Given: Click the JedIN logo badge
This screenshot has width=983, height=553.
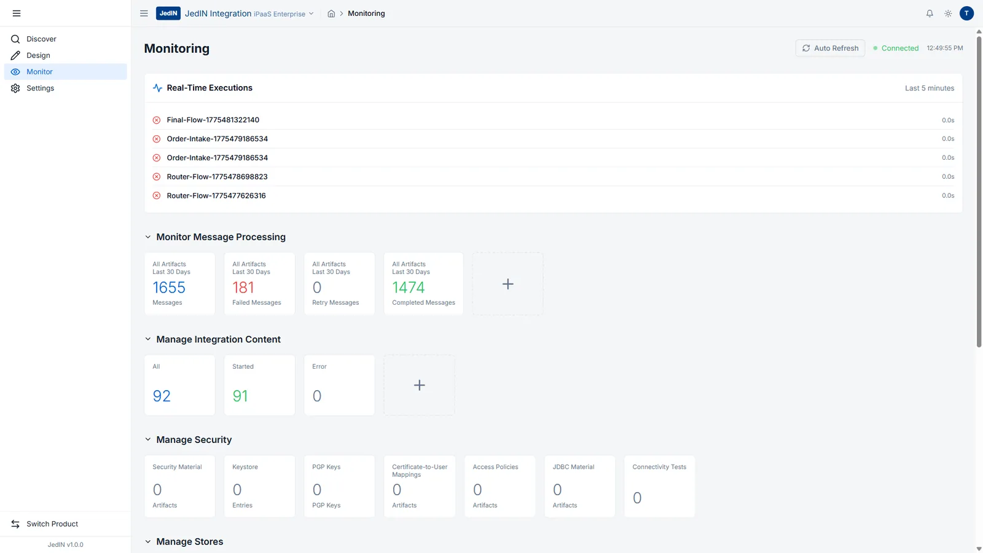Looking at the screenshot, I should (x=168, y=13).
